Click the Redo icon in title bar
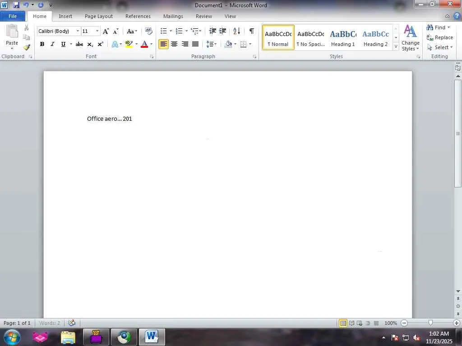Viewport: 462px width, 346px height. coord(41,5)
